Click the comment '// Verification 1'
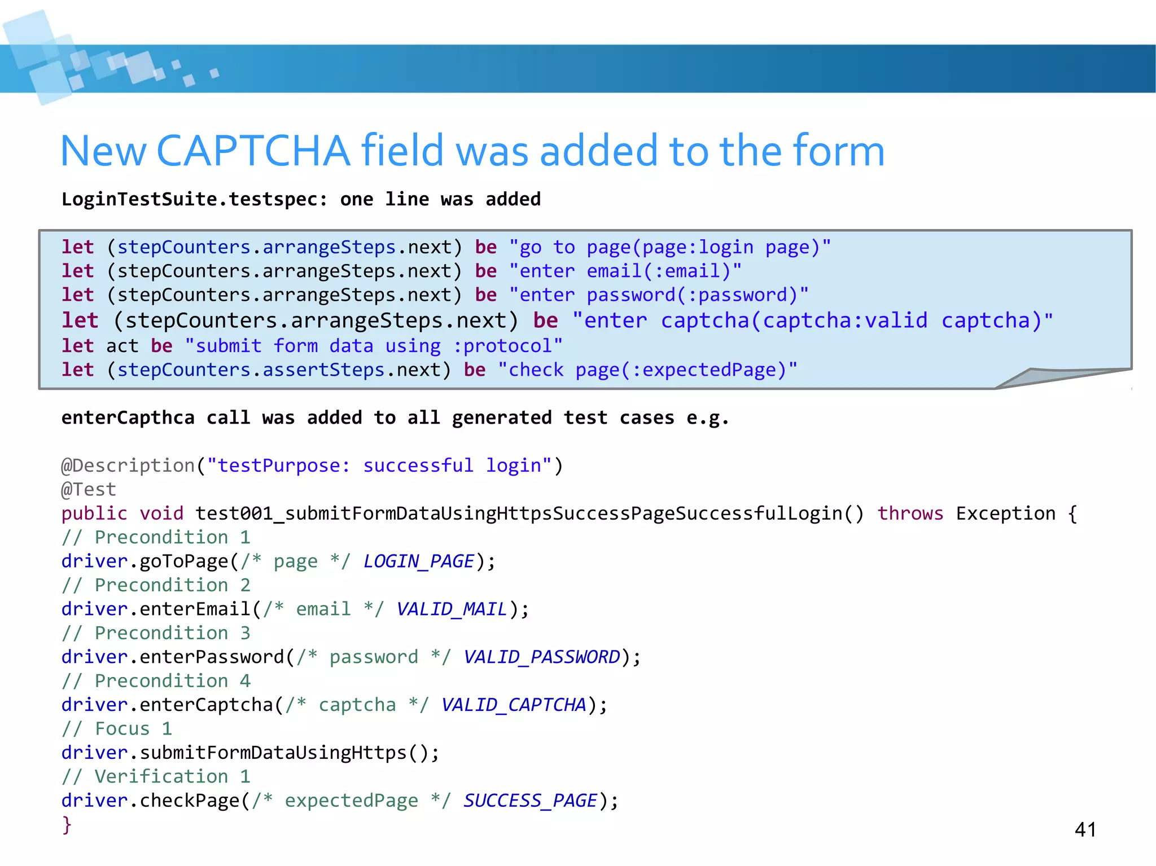 pyautogui.click(x=156, y=777)
